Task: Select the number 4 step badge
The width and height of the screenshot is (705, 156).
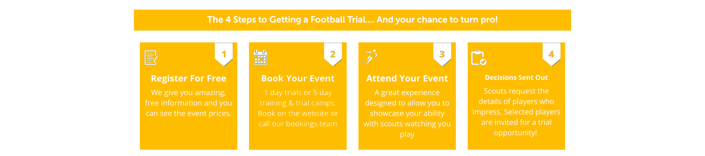Action: (551, 54)
